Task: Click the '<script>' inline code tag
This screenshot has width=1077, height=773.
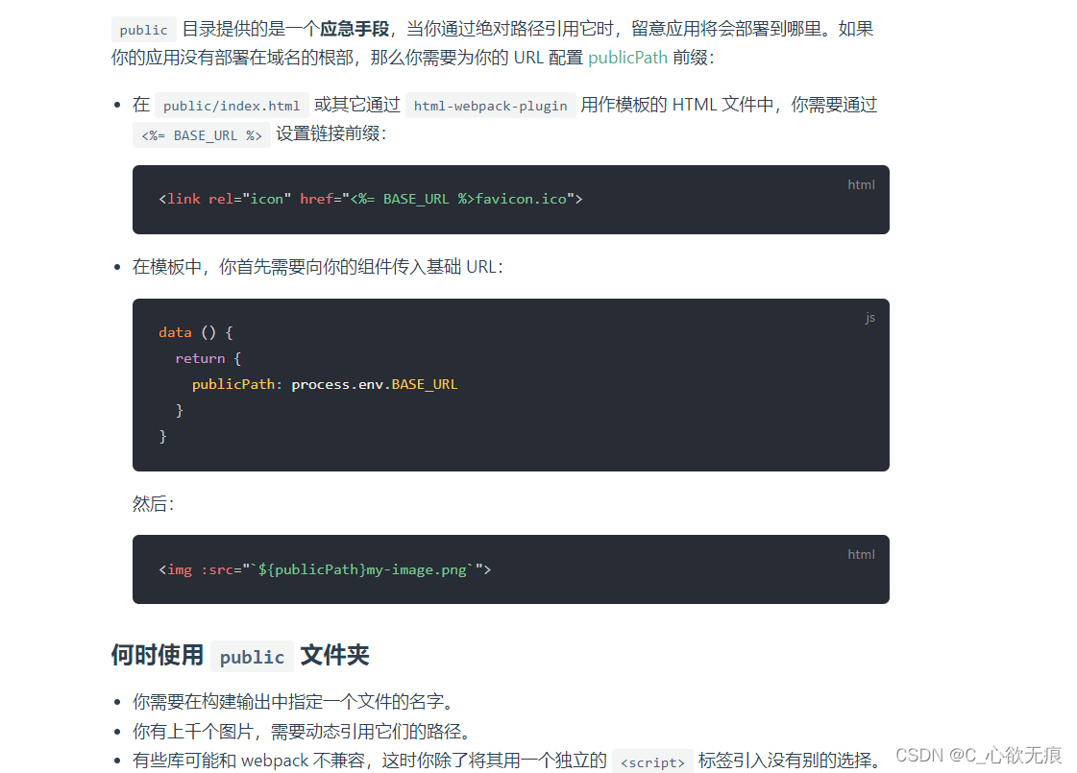Action: pos(652,762)
